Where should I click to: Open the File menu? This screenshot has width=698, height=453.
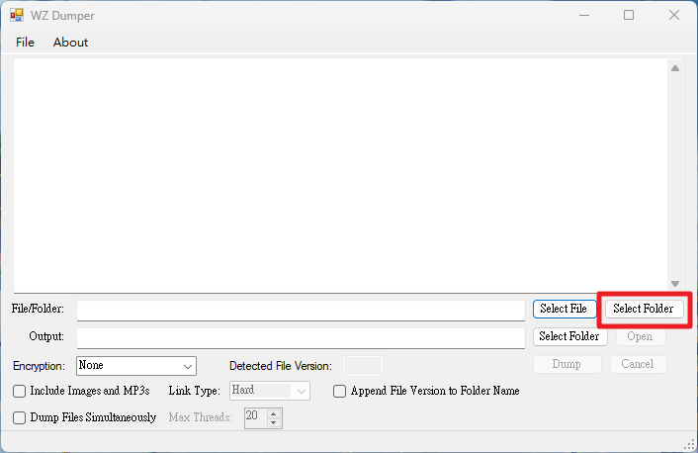pos(25,43)
